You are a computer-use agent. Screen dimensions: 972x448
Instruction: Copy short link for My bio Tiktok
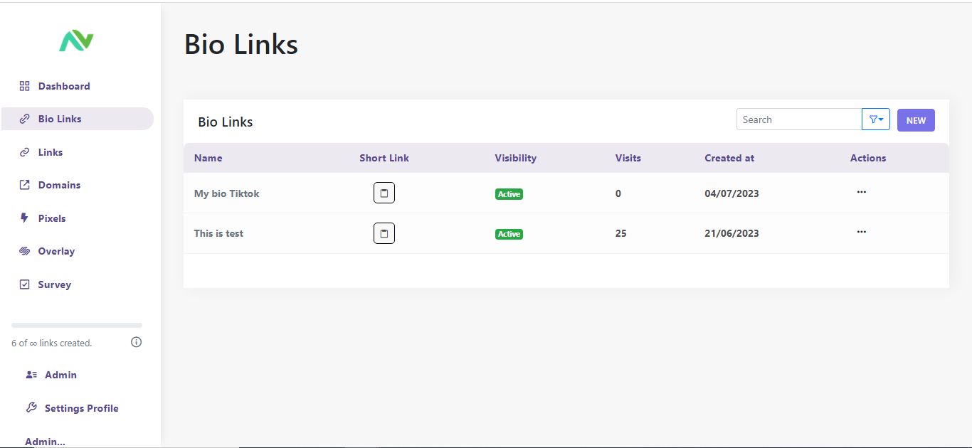pyautogui.click(x=384, y=193)
